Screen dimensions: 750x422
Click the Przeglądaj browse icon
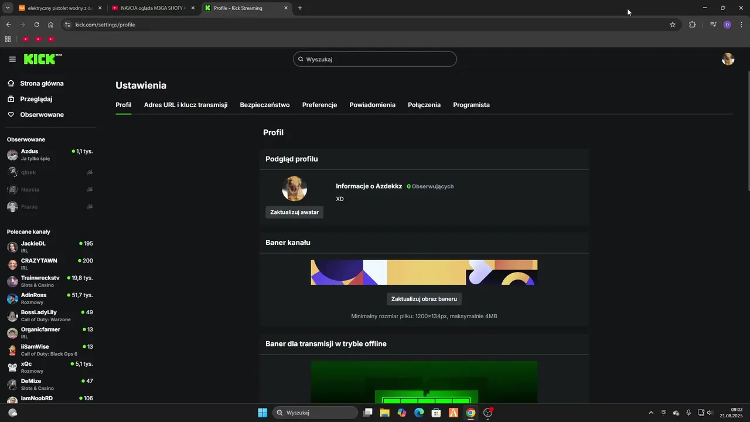coord(11,99)
